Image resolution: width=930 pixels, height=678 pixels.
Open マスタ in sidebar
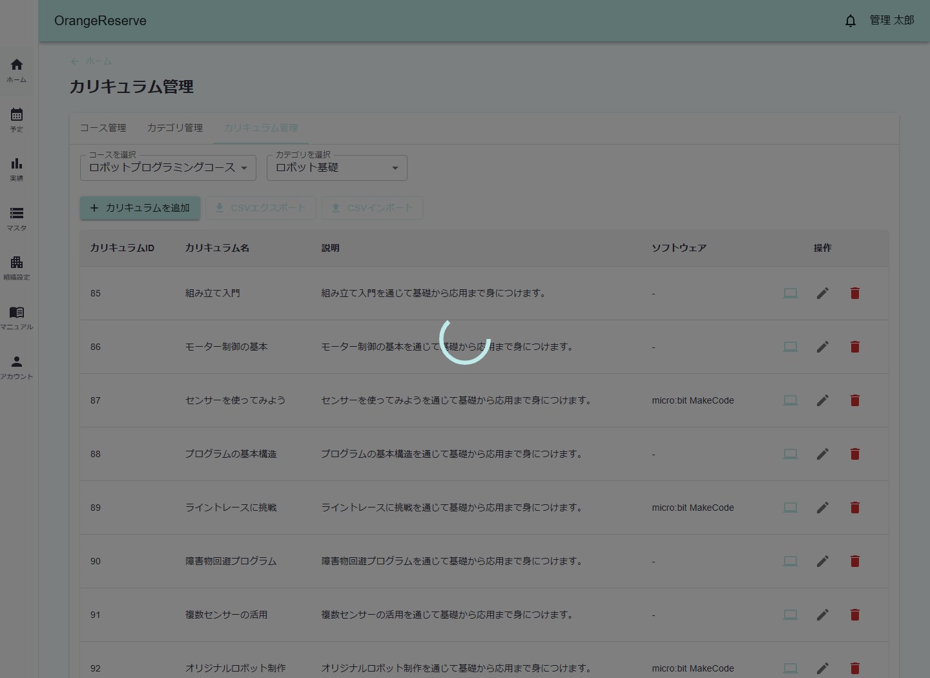point(17,219)
